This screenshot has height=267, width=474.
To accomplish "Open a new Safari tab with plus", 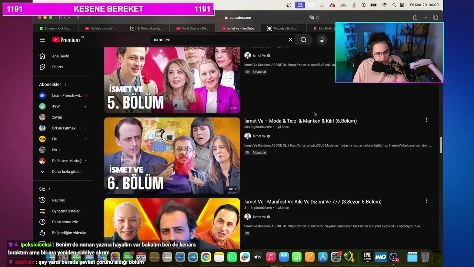I will click(x=425, y=17).
